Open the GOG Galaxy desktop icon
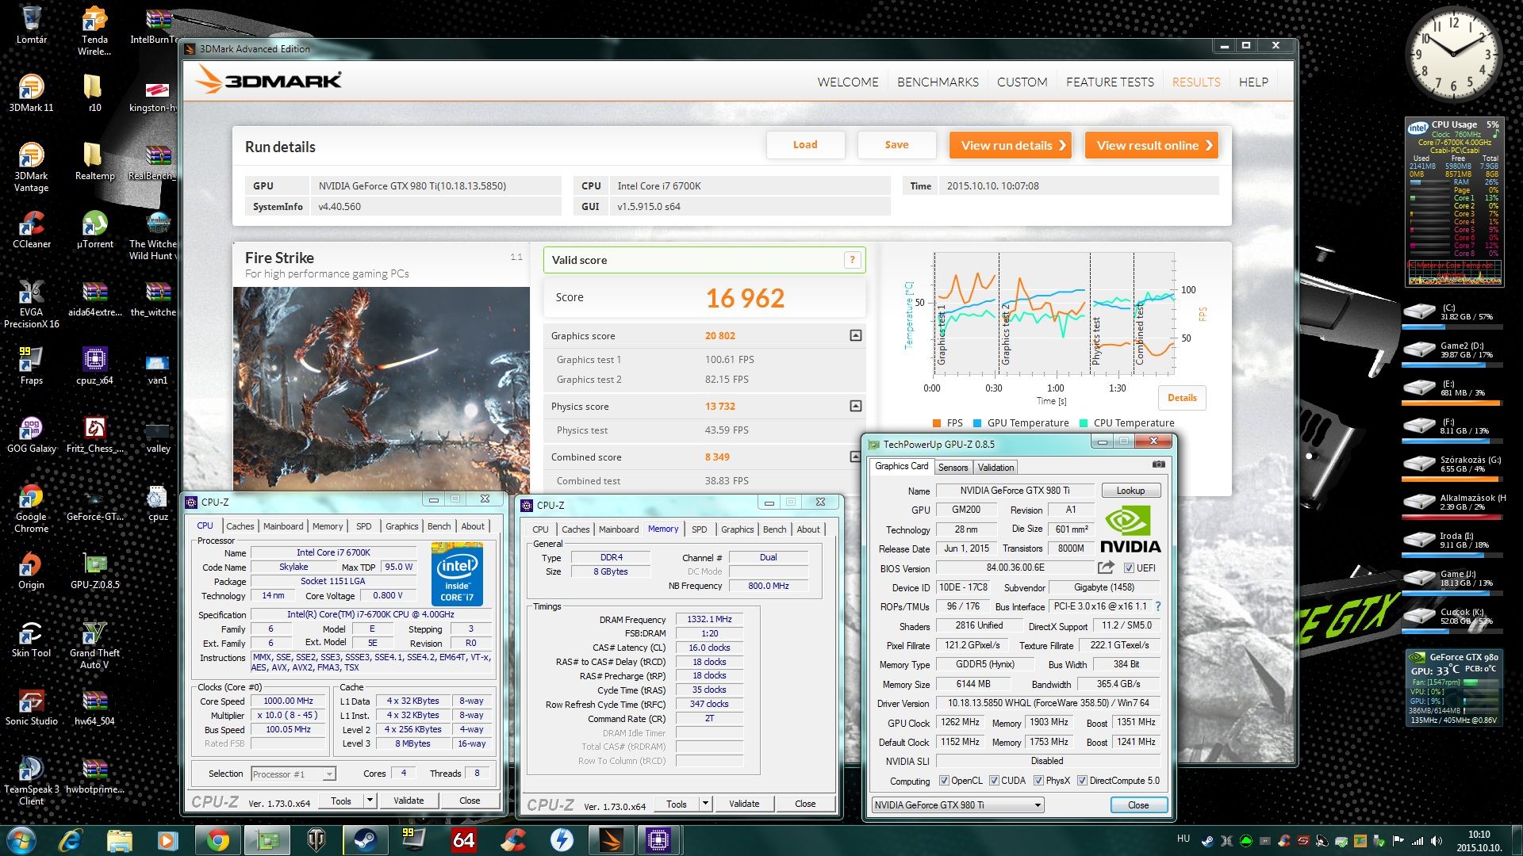The width and height of the screenshot is (1523, 856). [x=31, y=434]
